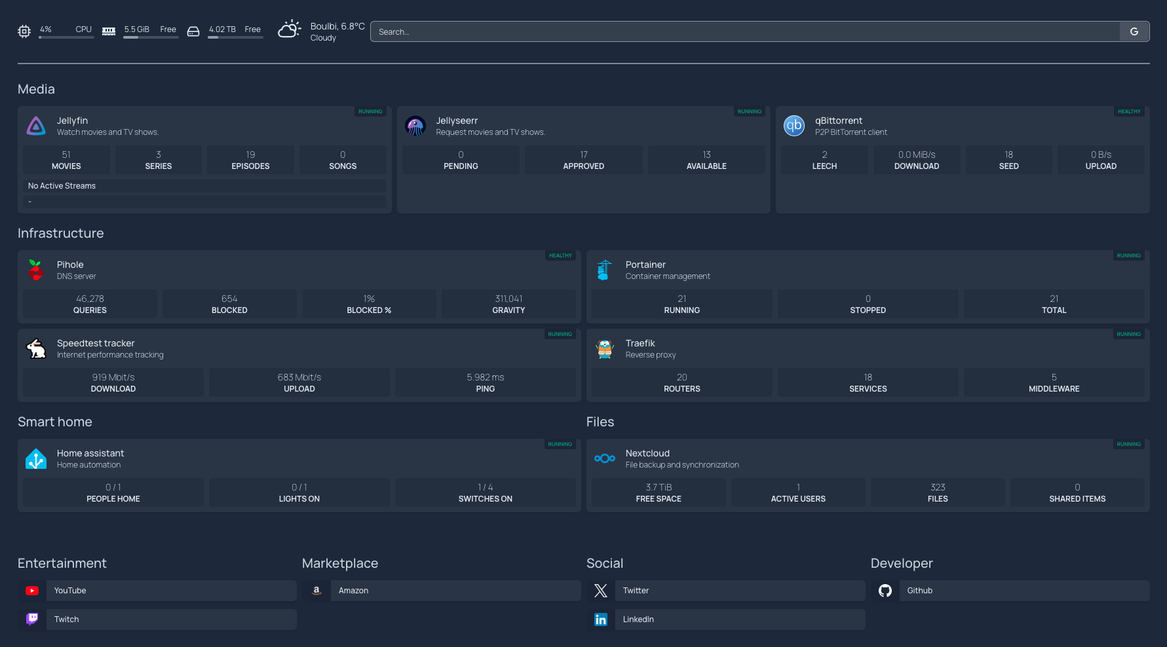Collapse the Social bookmarks heading
Image resolution: width=1167 pixels, height=647 pixels.
pos(605,563)
